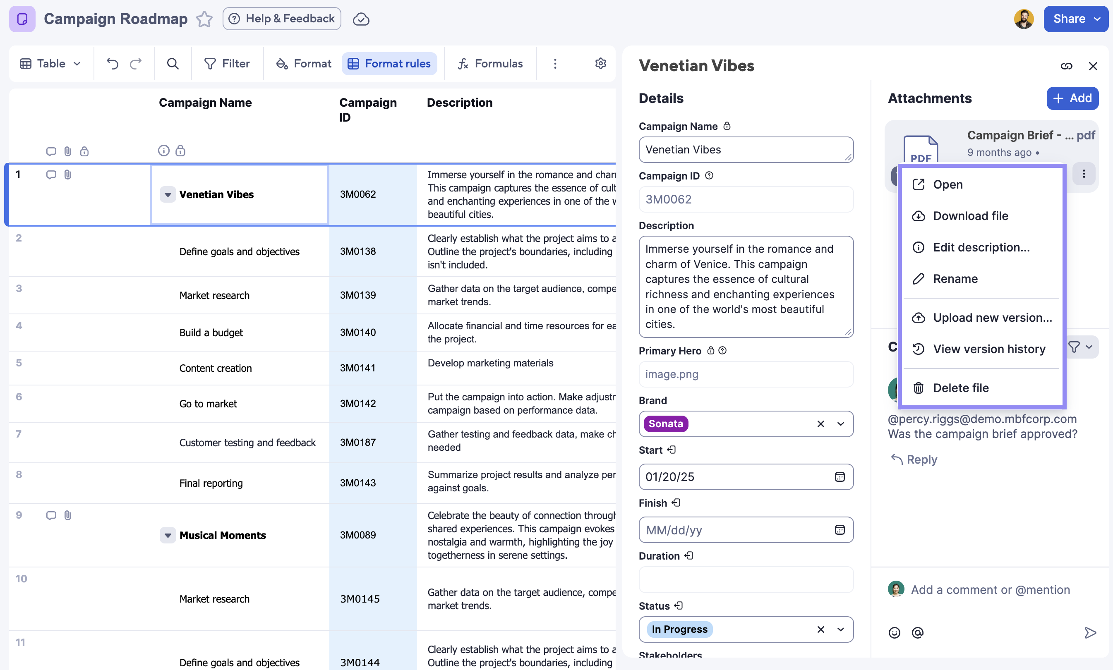Viewport: 1113px width, 670px height.
Task: Collapse the Venetian Vibes row group
Action: pos(168,194)
